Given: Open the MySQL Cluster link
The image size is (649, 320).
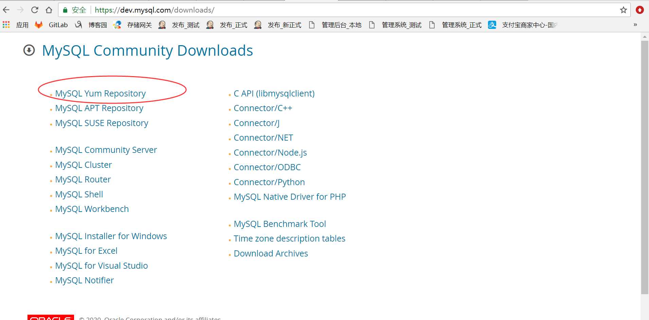Looking at the screenshot, I should point(84,165).
